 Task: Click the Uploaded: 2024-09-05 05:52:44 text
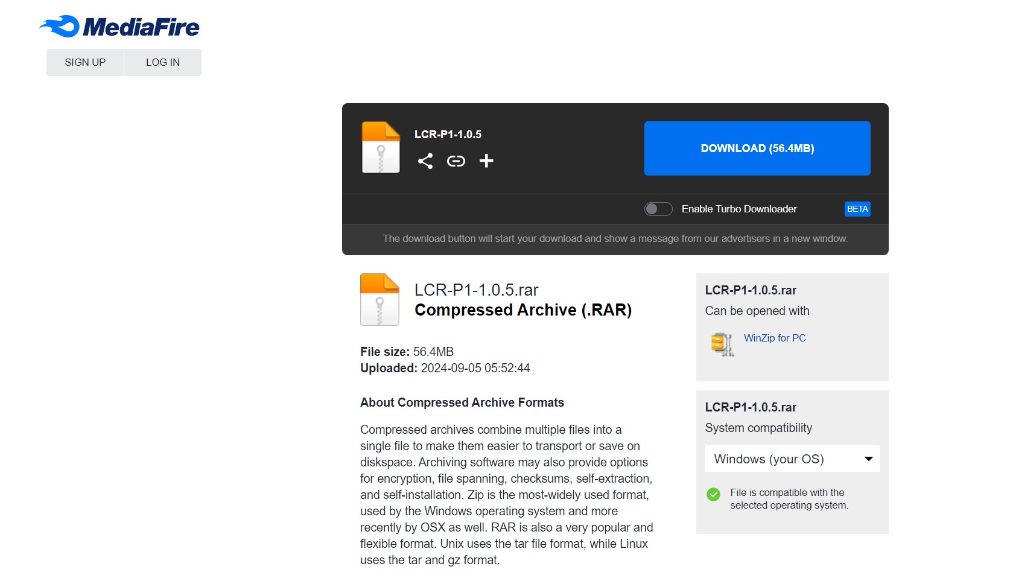[x=445, y=368]
